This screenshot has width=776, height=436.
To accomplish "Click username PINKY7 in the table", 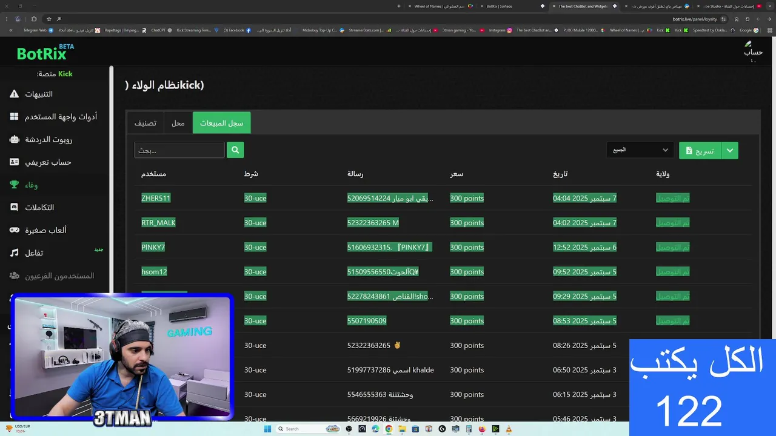I will pos(153,247).
